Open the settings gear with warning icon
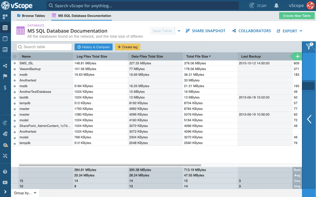The width and height of the screenshot is (316, 197). 5,145
